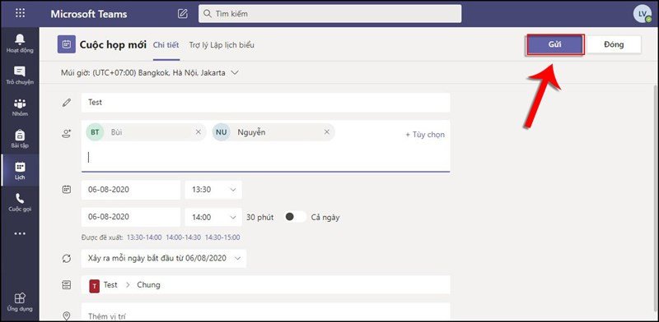Viewport: 659px width, 322px height.
Task: Click the channel list icon
Action: click(67, 285)
